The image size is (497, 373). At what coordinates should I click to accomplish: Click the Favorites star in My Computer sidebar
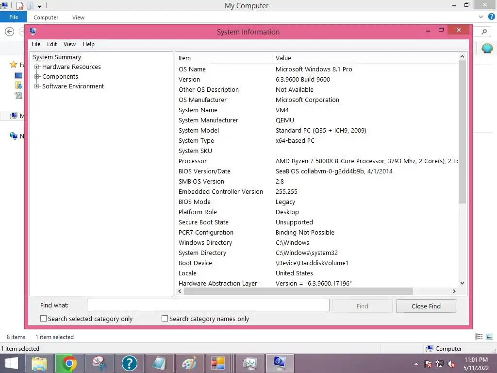(x=13, y=65)
